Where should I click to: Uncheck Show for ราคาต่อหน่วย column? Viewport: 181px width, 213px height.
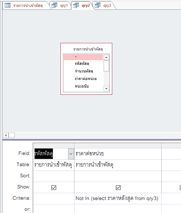(x=118, y=188)
